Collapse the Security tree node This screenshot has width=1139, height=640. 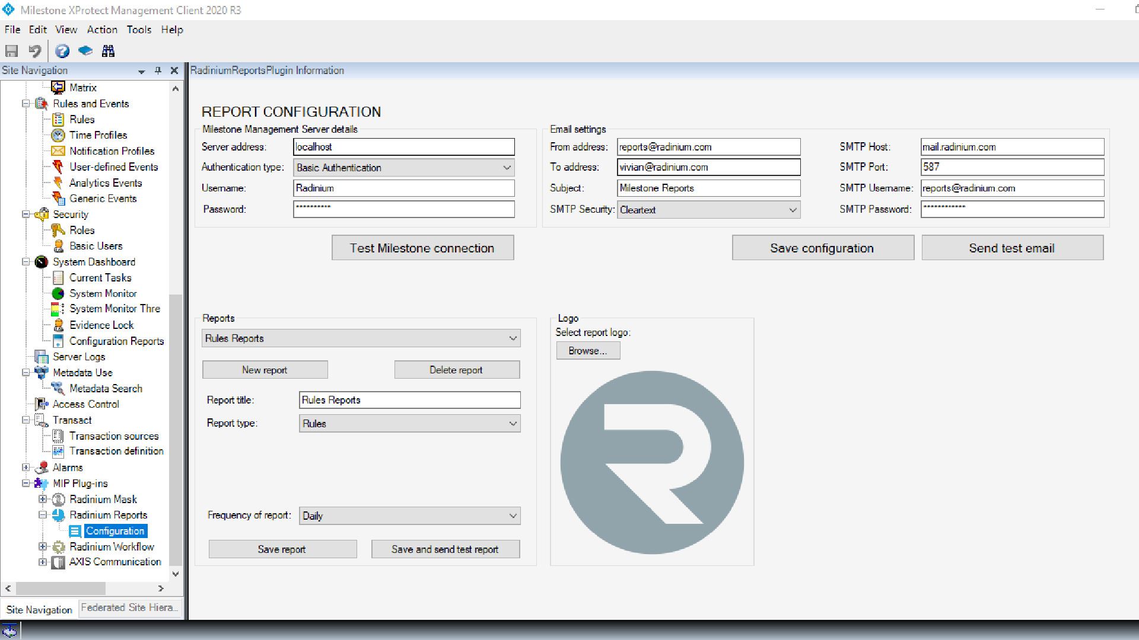click(26, 215)
